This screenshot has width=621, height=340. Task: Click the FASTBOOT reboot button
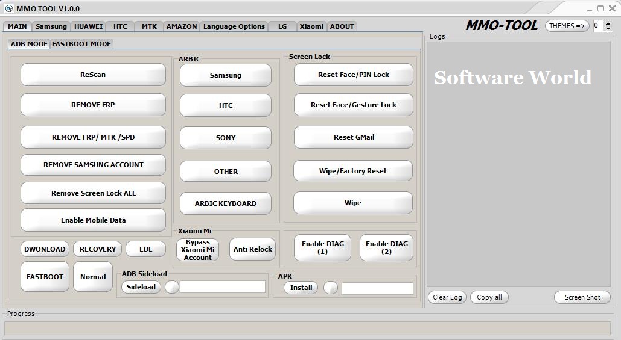coord(45,277)
